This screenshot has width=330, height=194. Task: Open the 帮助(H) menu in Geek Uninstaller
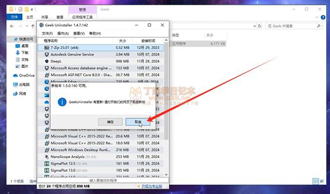(95, 33)
